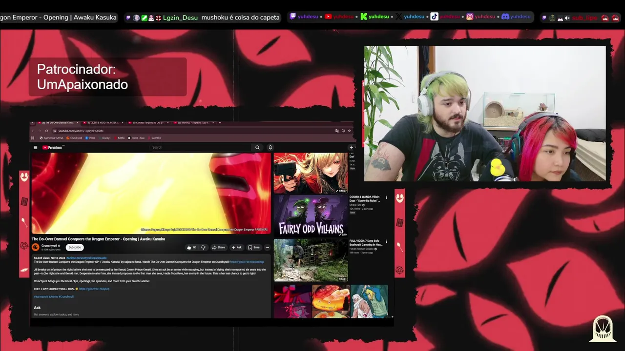Open the Naruto ninja Shorts thumbnail

(369, 301)
